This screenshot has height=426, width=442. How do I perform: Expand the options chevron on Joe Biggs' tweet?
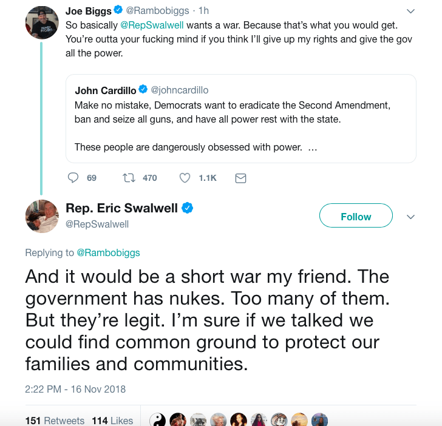tap(410, 11)
